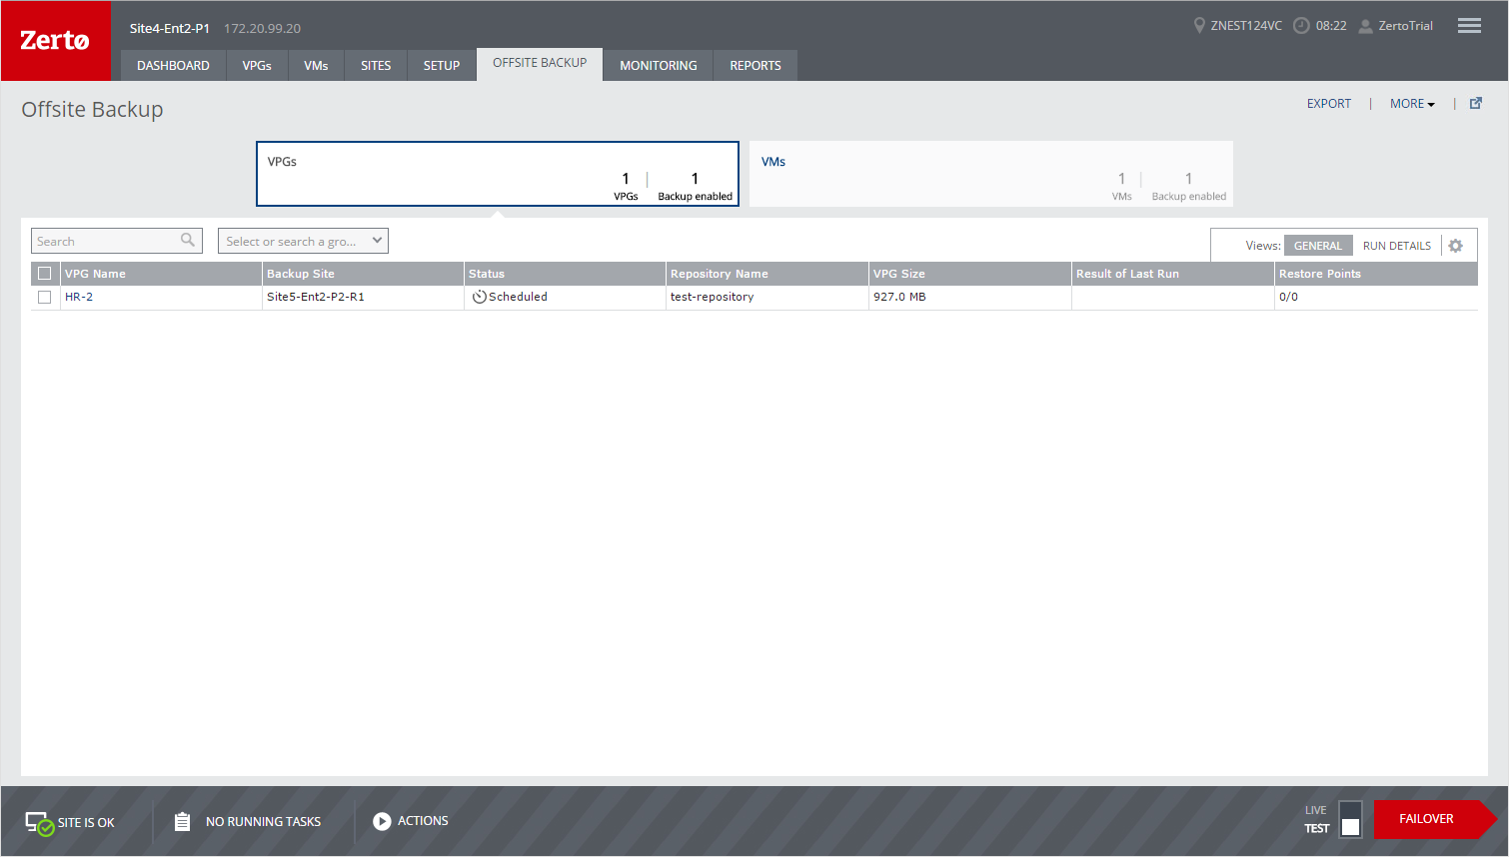
Task: Click into the Search field
Action: pyautogui.click(x=116, y=241)
